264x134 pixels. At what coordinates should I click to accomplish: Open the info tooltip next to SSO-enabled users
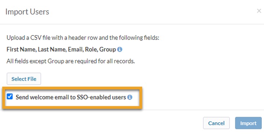click(130, 97)
